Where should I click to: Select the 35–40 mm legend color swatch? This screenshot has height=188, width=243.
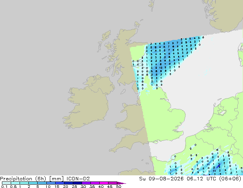[x=95, y=183]
